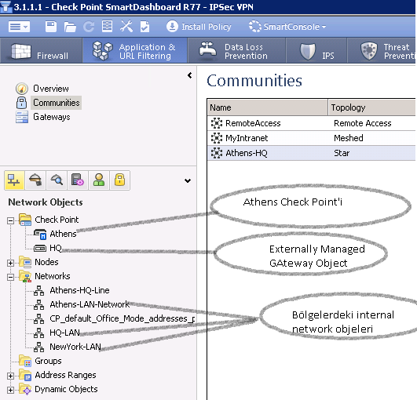Select NewYork-LAN network object
The width and height of the screenshot is (417, 400).
[75, 347]
